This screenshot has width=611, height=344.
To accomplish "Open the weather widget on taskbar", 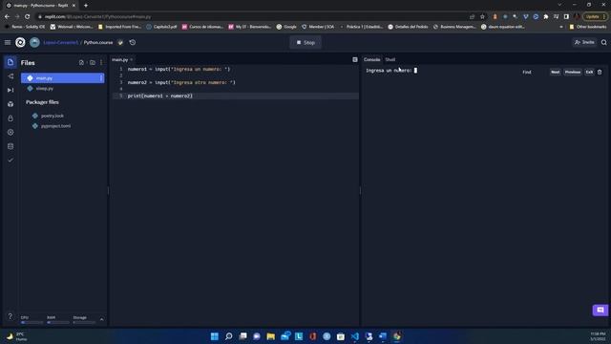I will [x=15, y=336].
